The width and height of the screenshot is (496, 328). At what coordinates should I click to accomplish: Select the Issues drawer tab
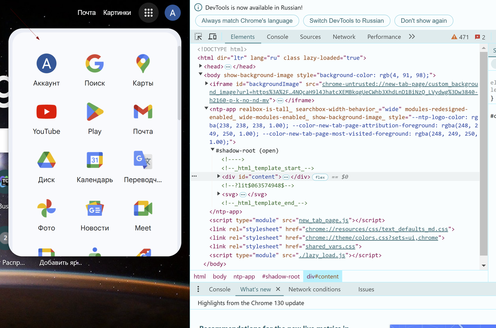coord(366,289)
